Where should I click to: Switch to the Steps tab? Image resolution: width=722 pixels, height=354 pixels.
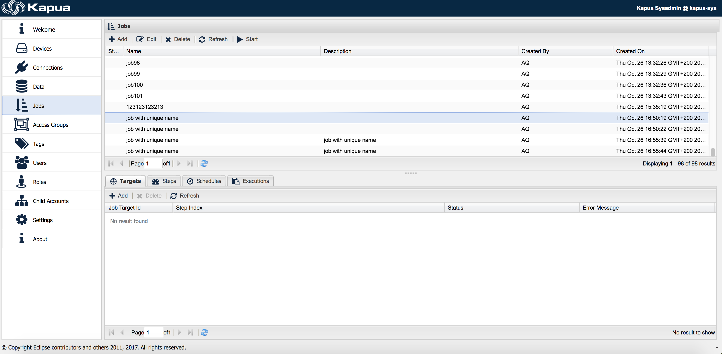[x=164, y=181]
